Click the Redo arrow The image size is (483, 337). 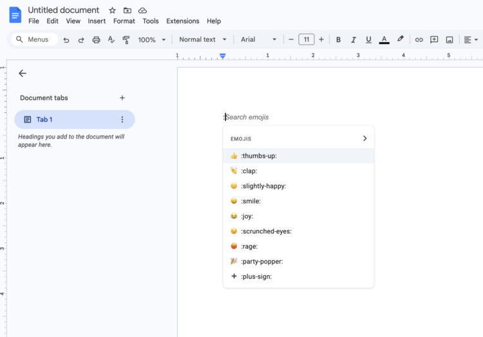click(x=81, y=40)
